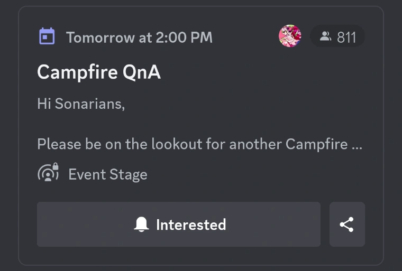Click the word "Stage" in the location label
The image size is (402, 271).
(x=129, y=175)
